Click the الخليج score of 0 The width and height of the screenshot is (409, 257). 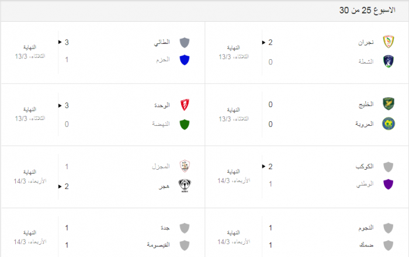tap(271, 105)
